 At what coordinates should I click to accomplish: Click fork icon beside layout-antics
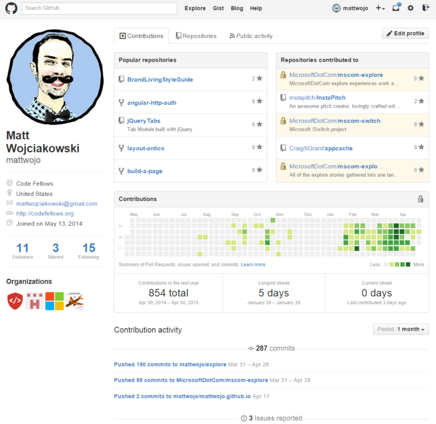coord(121,148)
